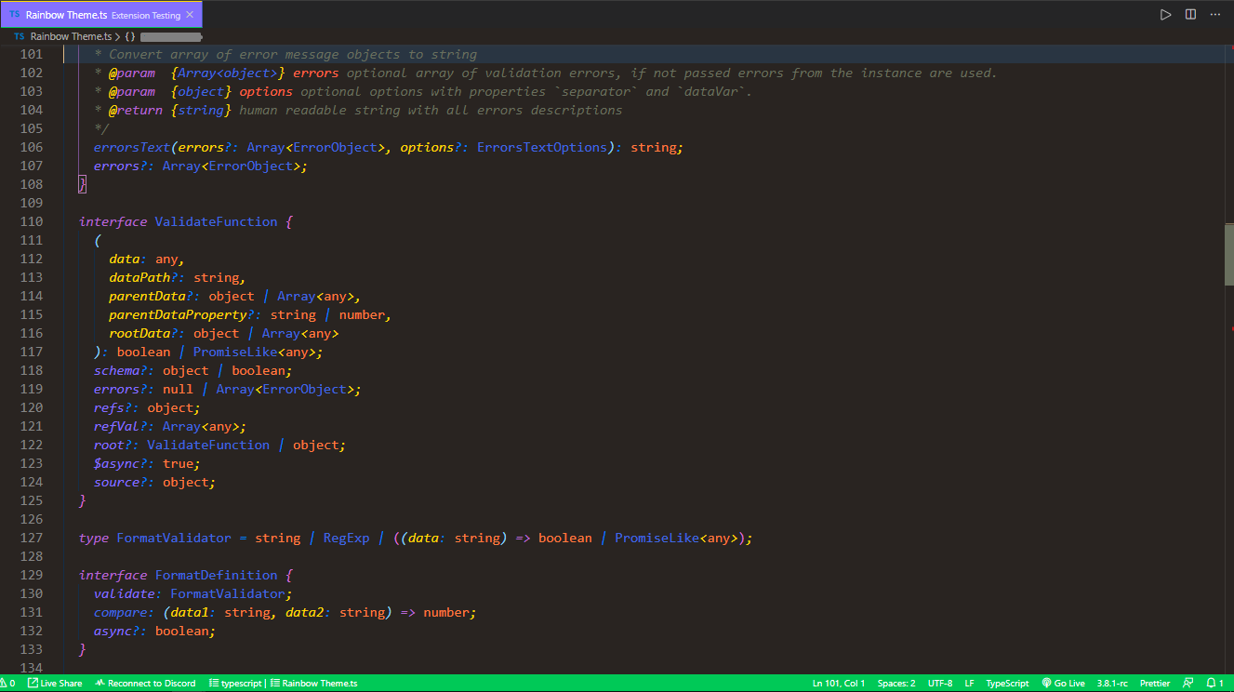Click the Run code play icon
The image size is (1234, 692).
coord(1165,14)
